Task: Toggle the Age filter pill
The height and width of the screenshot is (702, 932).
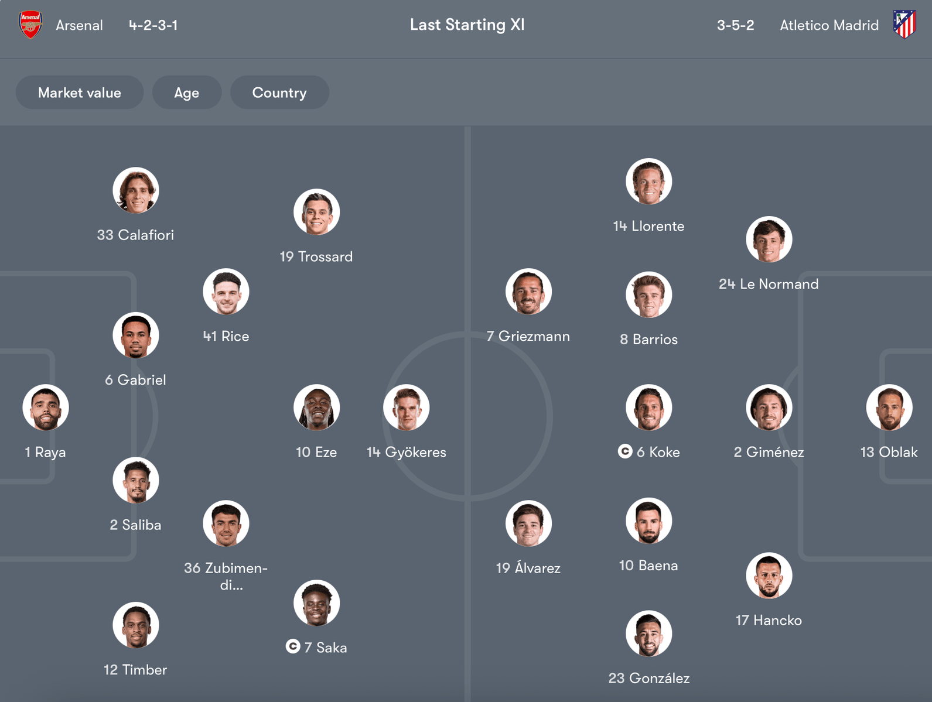Action: pyautogui.click(x=187, y=93)
